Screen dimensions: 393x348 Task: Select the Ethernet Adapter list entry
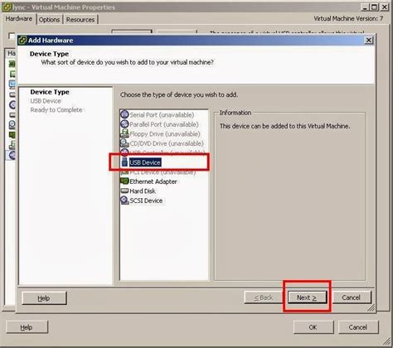coord(148,181)
